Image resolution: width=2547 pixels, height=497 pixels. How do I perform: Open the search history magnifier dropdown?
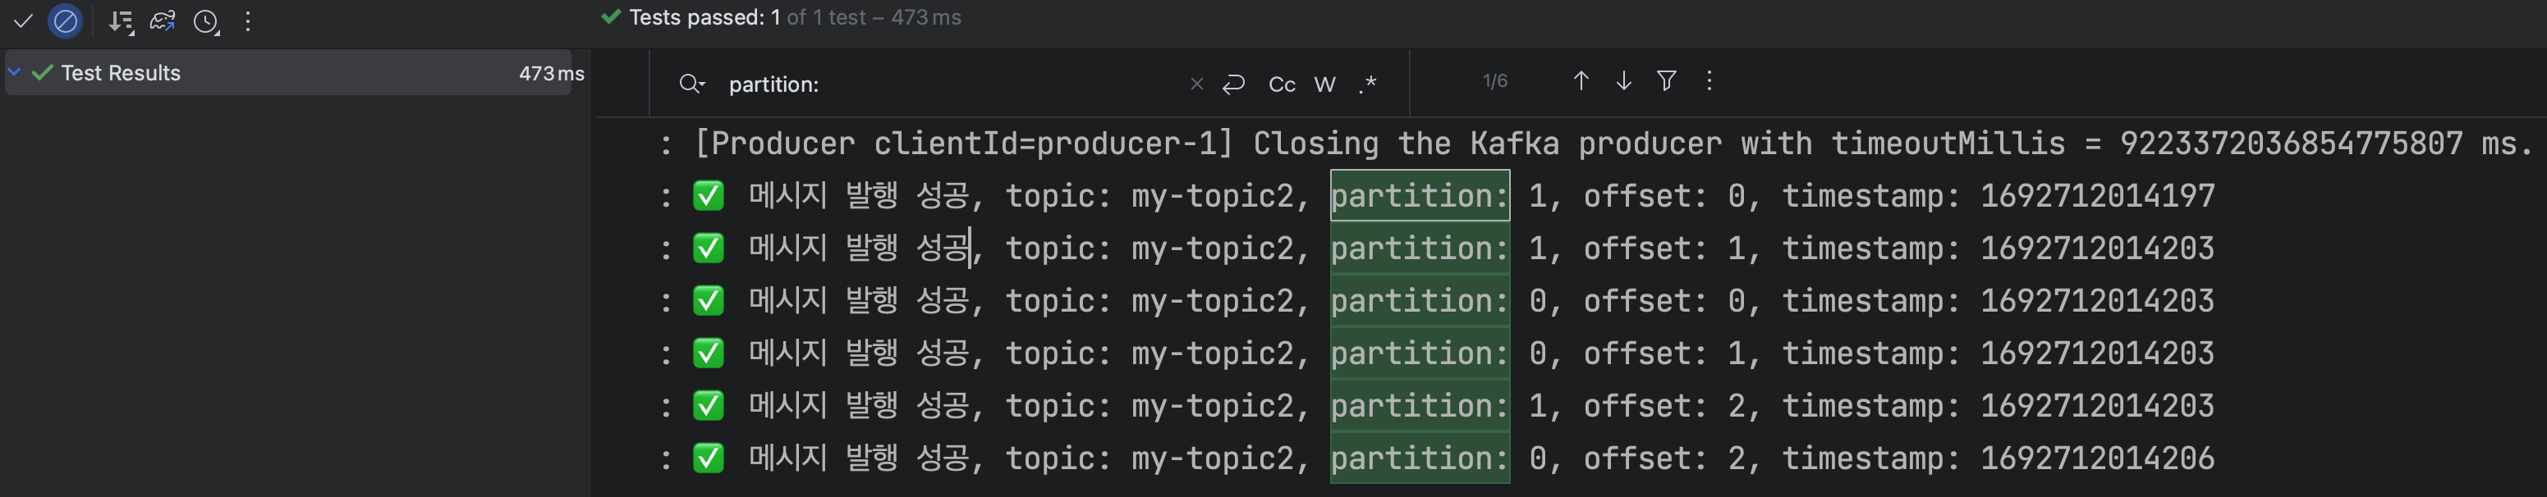point(692,84)
